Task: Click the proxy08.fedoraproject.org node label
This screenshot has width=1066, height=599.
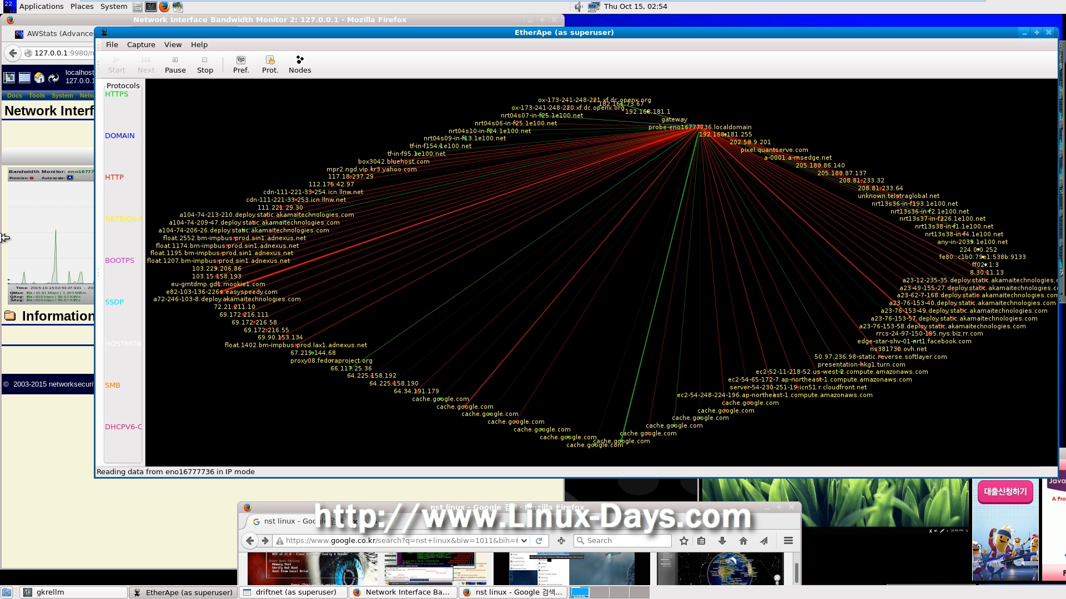Action: pos(331,361)
